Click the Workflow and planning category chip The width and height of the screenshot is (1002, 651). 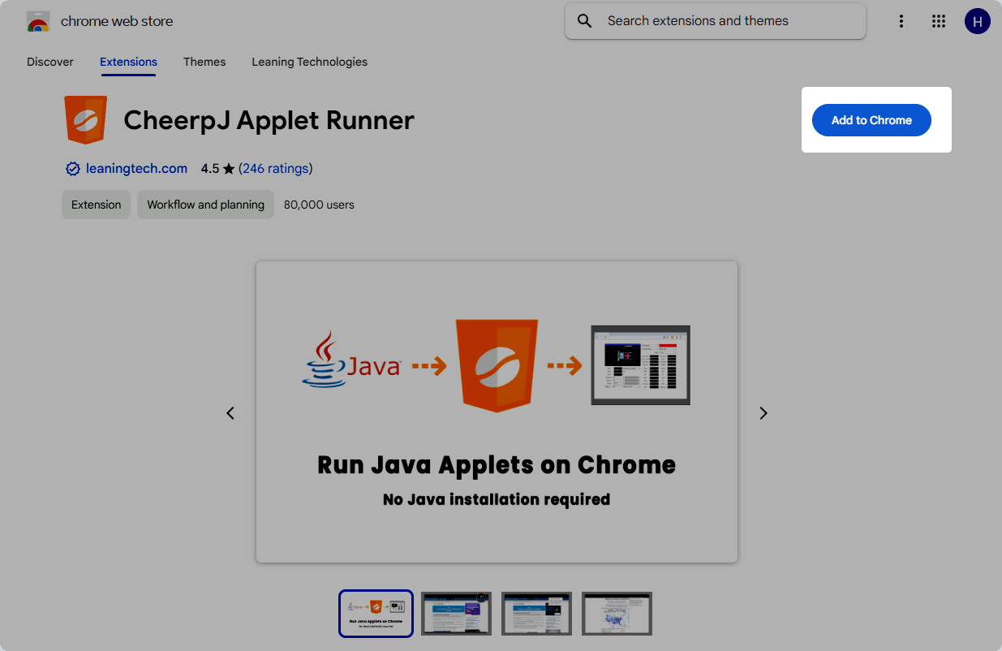205,205
